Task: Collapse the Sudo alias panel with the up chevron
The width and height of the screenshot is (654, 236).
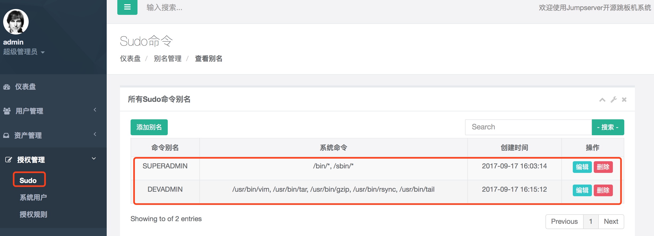Action: (602, 100)
